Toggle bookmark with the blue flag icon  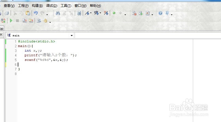click(87, 13)
